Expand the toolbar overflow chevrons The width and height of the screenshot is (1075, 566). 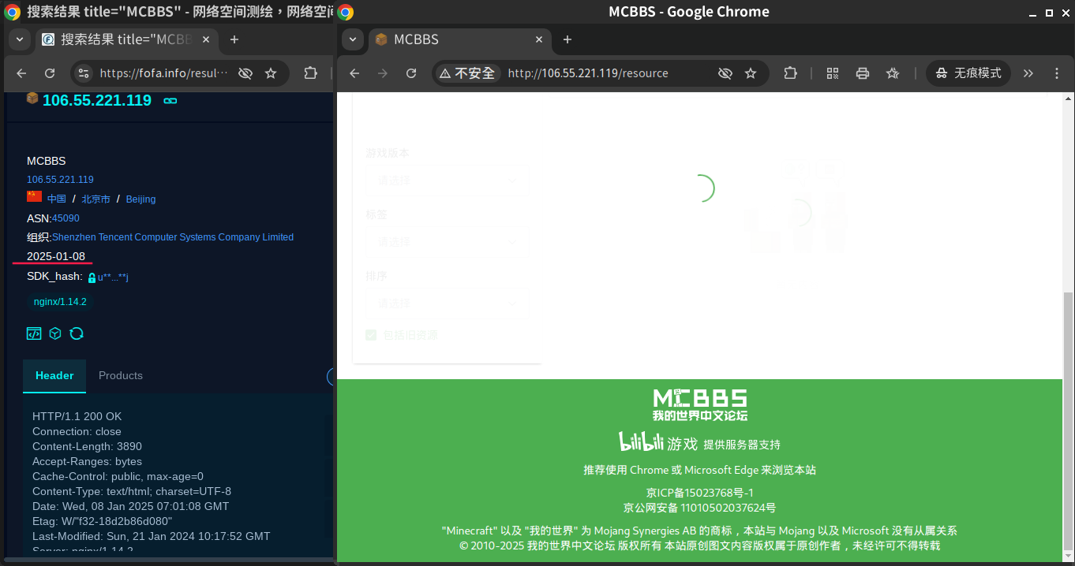click(1028, 73)
